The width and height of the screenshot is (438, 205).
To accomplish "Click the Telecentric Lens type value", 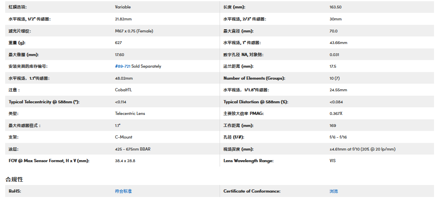I will click(130, 114).
